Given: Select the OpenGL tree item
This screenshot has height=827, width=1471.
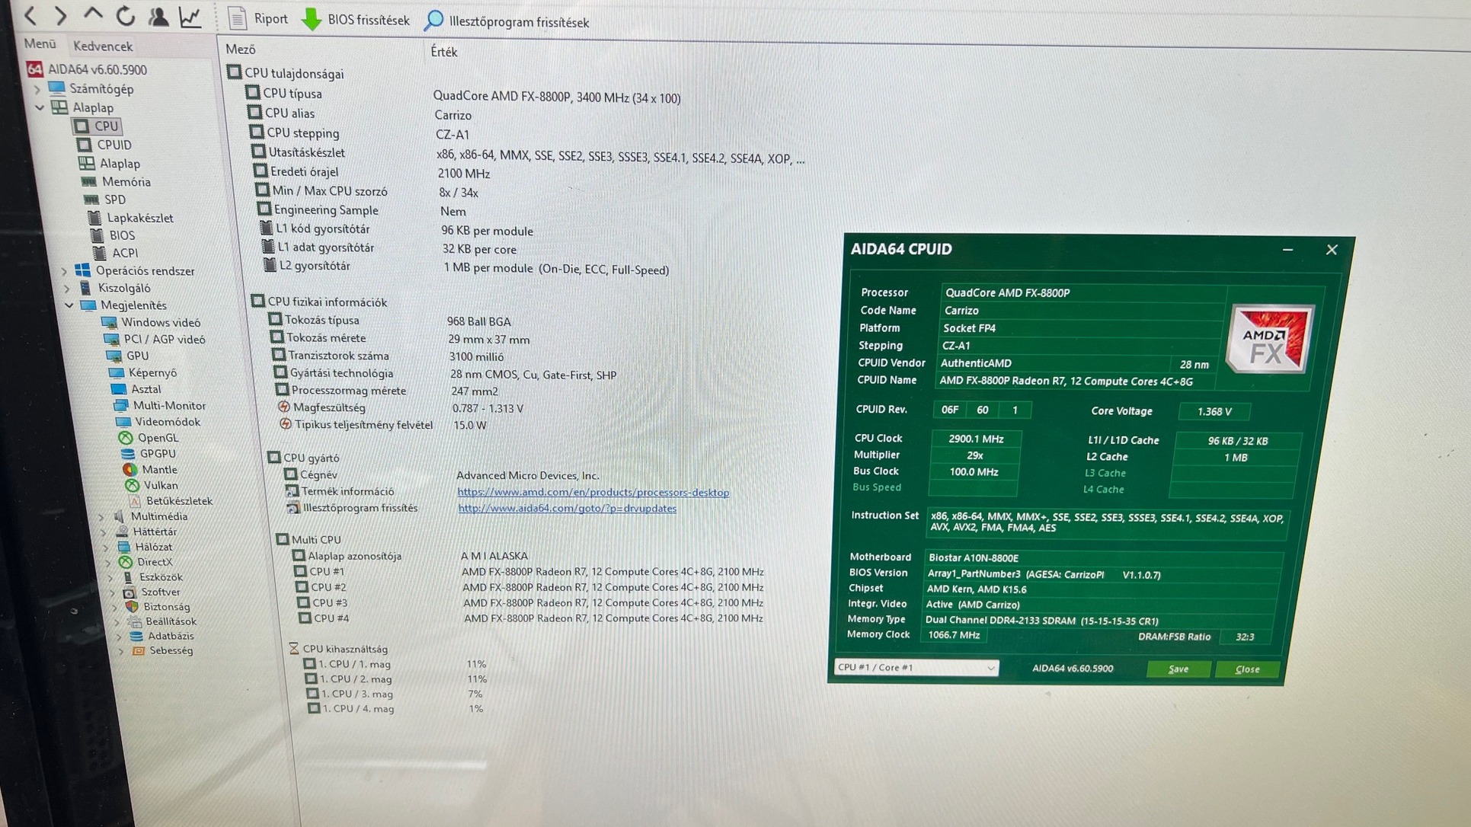Looking at the screenshot, I should coord(157,438).
